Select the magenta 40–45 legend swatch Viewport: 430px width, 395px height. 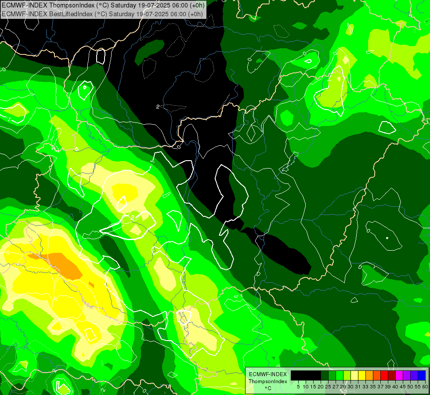pos(399,375)
